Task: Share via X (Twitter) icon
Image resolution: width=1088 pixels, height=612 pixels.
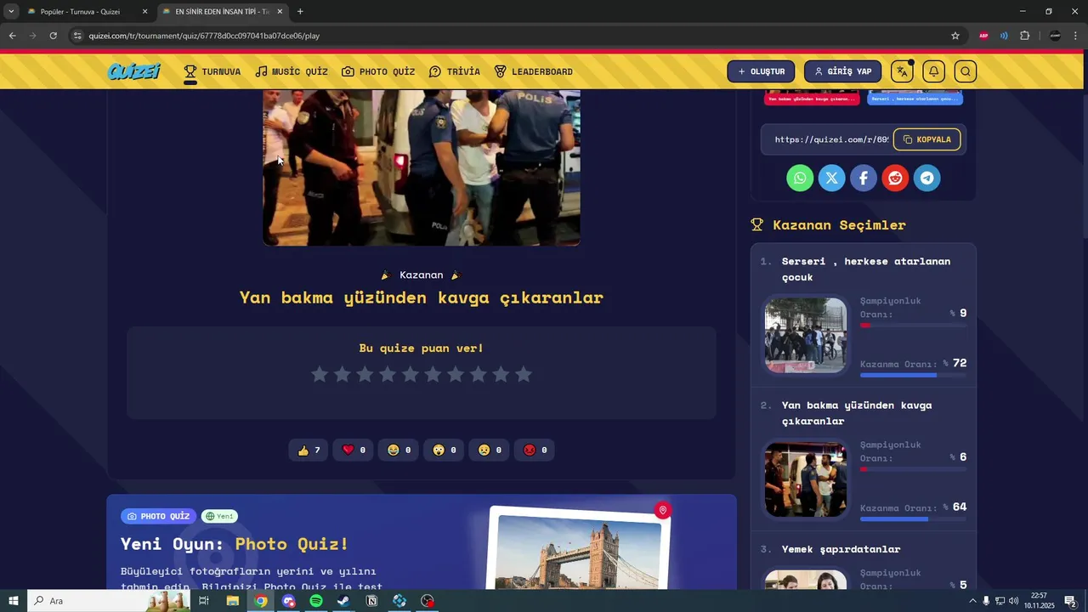Action: [x=831, y=178]
